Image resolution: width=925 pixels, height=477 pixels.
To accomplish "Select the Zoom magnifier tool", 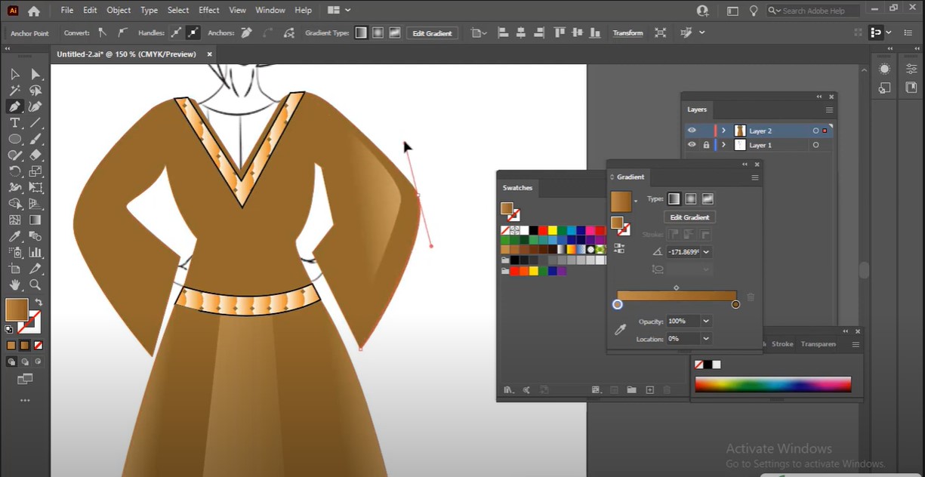I will coord(35,285).
